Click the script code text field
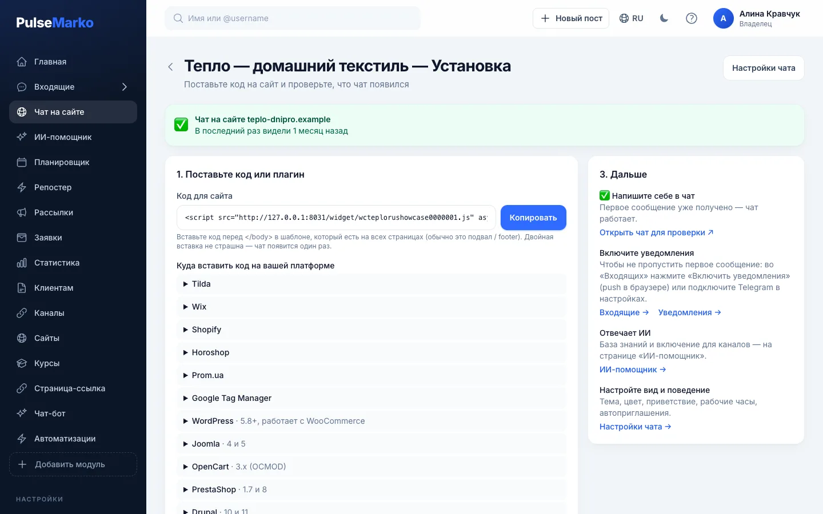 [x=336, y=218]
